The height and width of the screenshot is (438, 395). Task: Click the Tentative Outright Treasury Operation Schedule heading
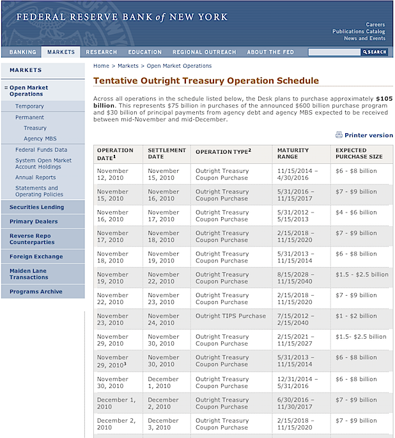pyautogui.click(x=206, y=81)
